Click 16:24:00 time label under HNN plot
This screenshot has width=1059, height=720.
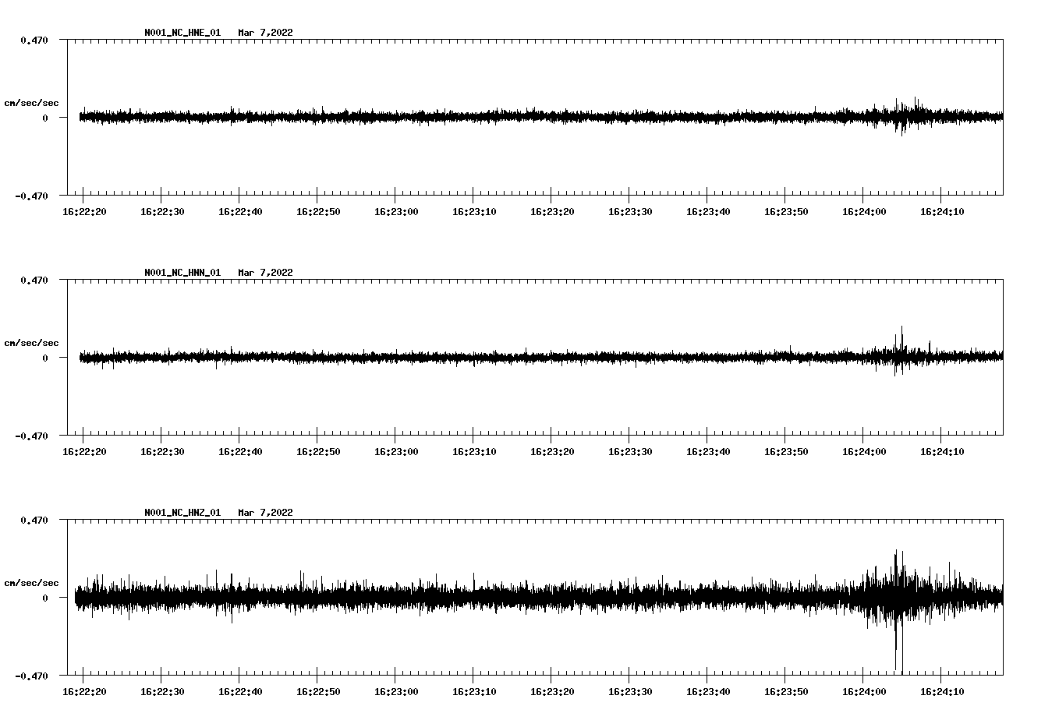(x=864, y=451)
